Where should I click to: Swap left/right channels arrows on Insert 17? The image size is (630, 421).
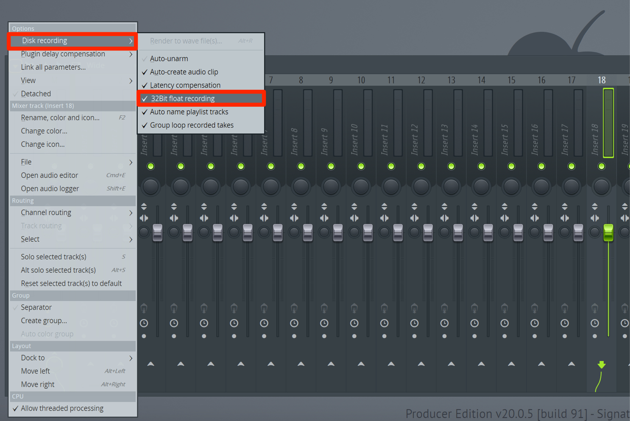click(565, 218)
